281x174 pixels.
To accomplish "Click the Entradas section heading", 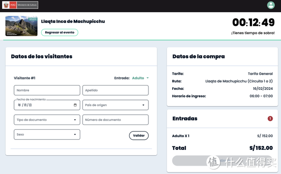I will [x=185, y=118].
